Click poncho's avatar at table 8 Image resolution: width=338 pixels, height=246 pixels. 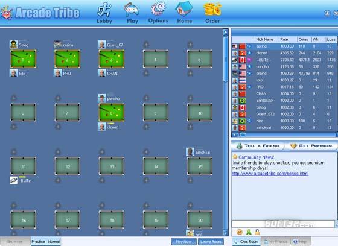click(102, 98)
